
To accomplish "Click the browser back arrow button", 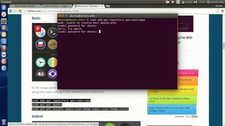I will (x=11, y=11).
